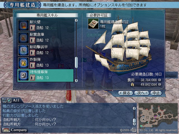The height and width of the screenshot is (134, 179).
Task: Click the skill list scrollbar thumb
Action: click(x=76, y=63)
